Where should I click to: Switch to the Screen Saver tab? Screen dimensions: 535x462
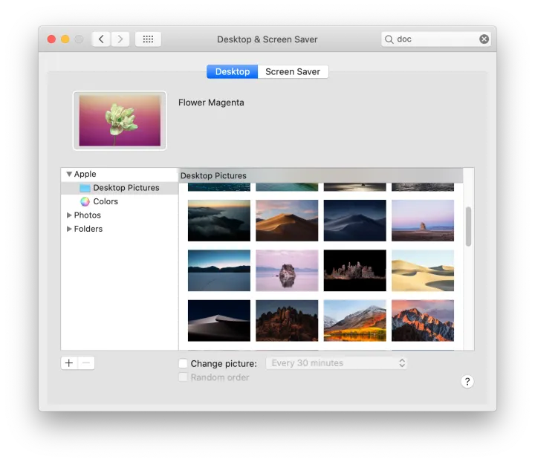pos(293,72)
